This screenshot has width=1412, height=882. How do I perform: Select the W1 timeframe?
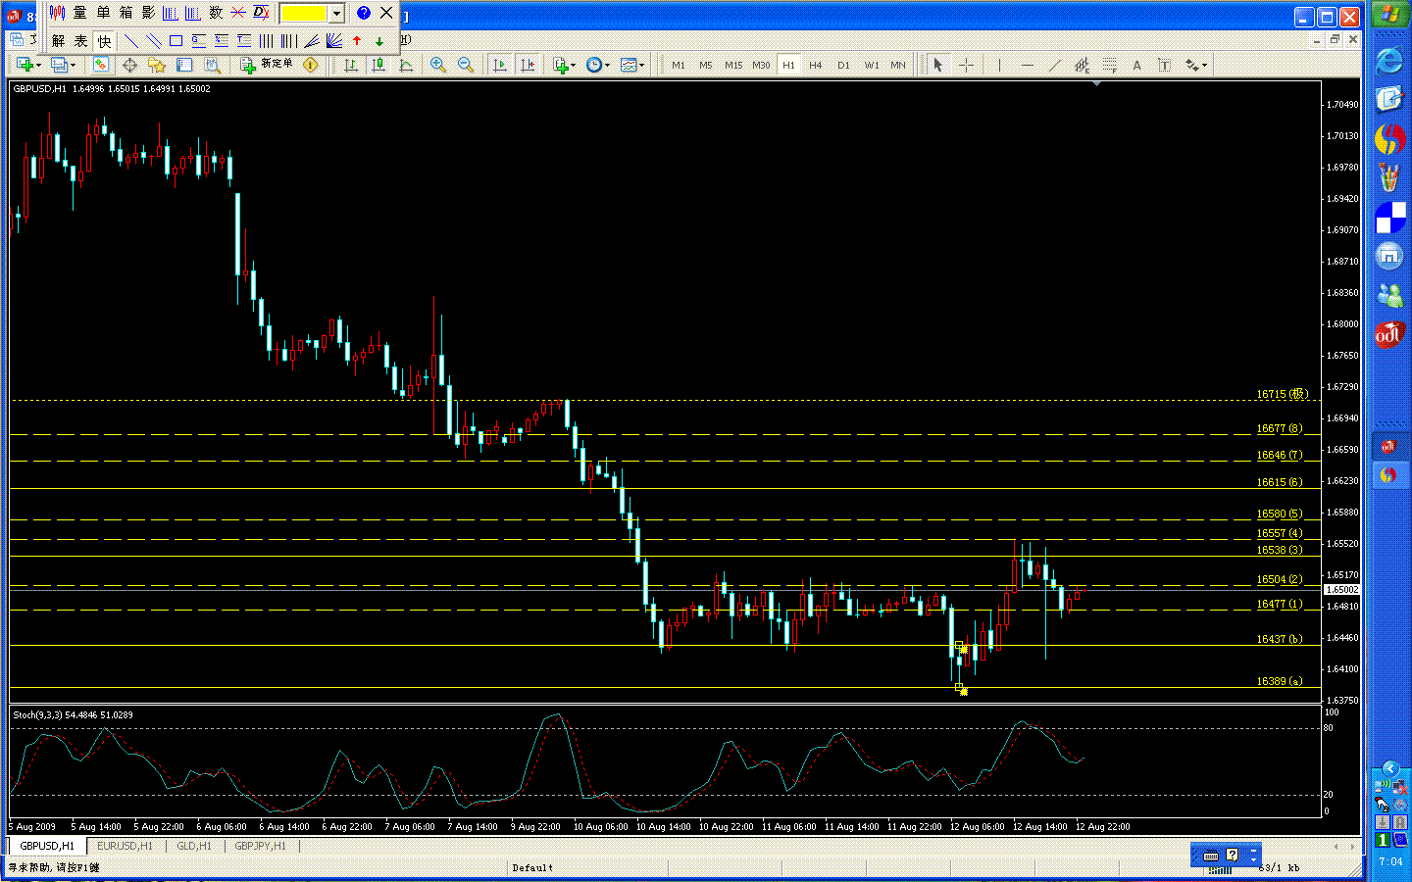point(871,65)
